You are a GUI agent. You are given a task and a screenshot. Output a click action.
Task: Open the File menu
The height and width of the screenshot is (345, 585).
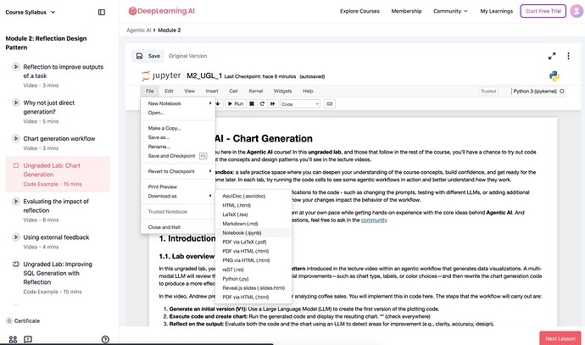pos(149,91)
